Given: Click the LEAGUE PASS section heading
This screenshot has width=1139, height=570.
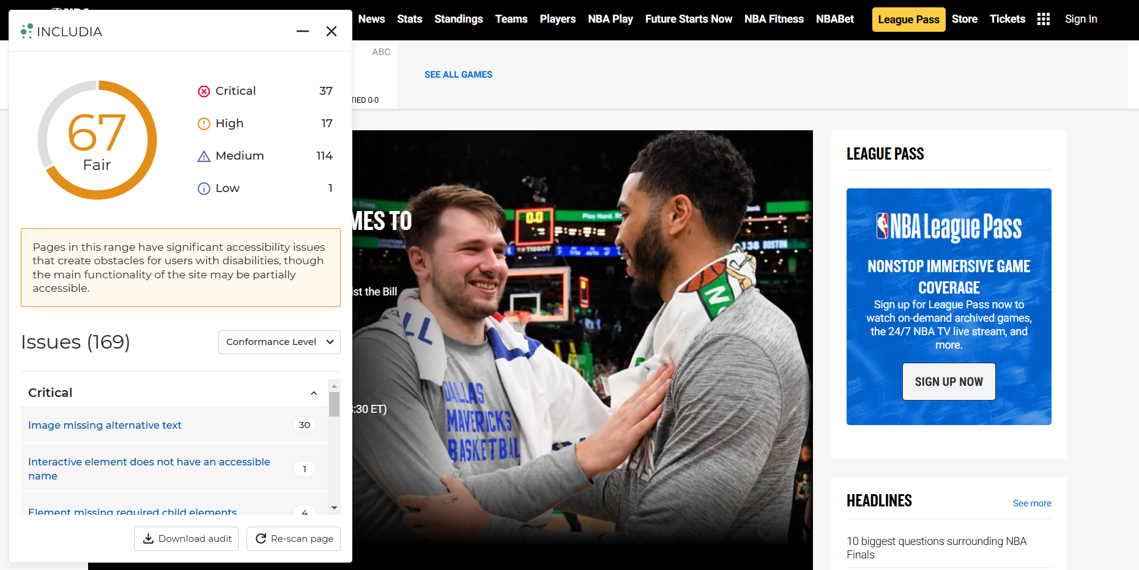Looking at the screenshot, I should click(x=885, y=154).
